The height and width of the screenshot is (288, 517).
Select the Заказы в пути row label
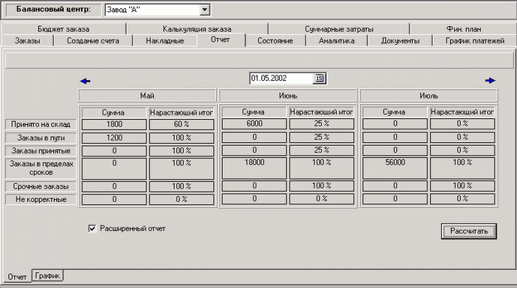click(41, 138)
